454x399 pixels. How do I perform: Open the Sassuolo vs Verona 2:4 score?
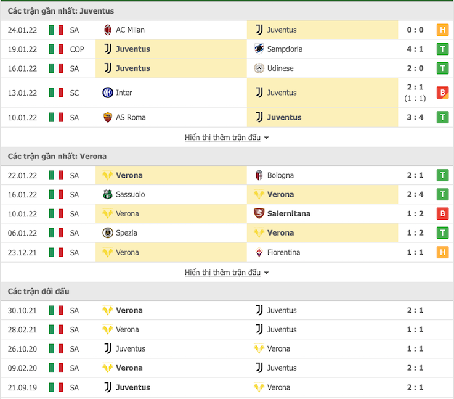coord(415,194)
